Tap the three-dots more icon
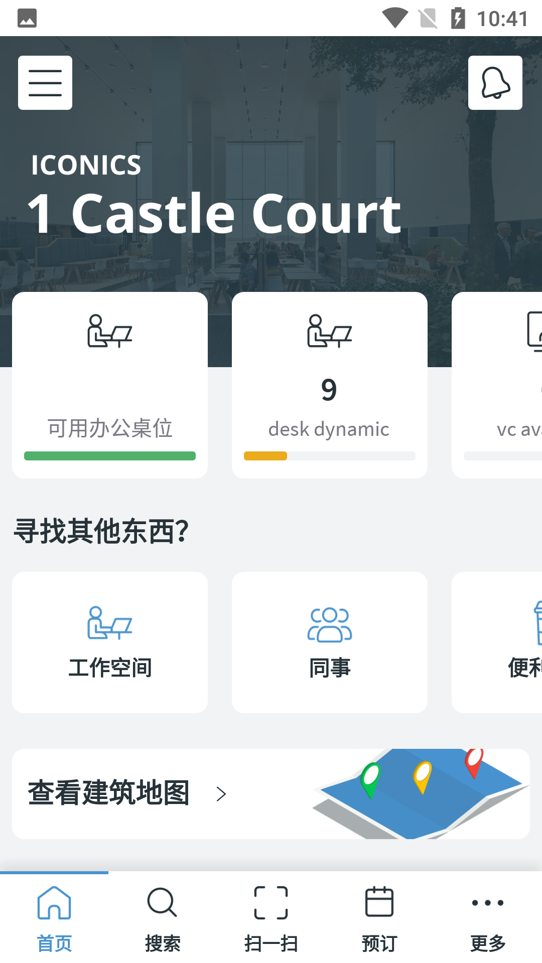This screenshot has width=542, height=963. [488, 903]
